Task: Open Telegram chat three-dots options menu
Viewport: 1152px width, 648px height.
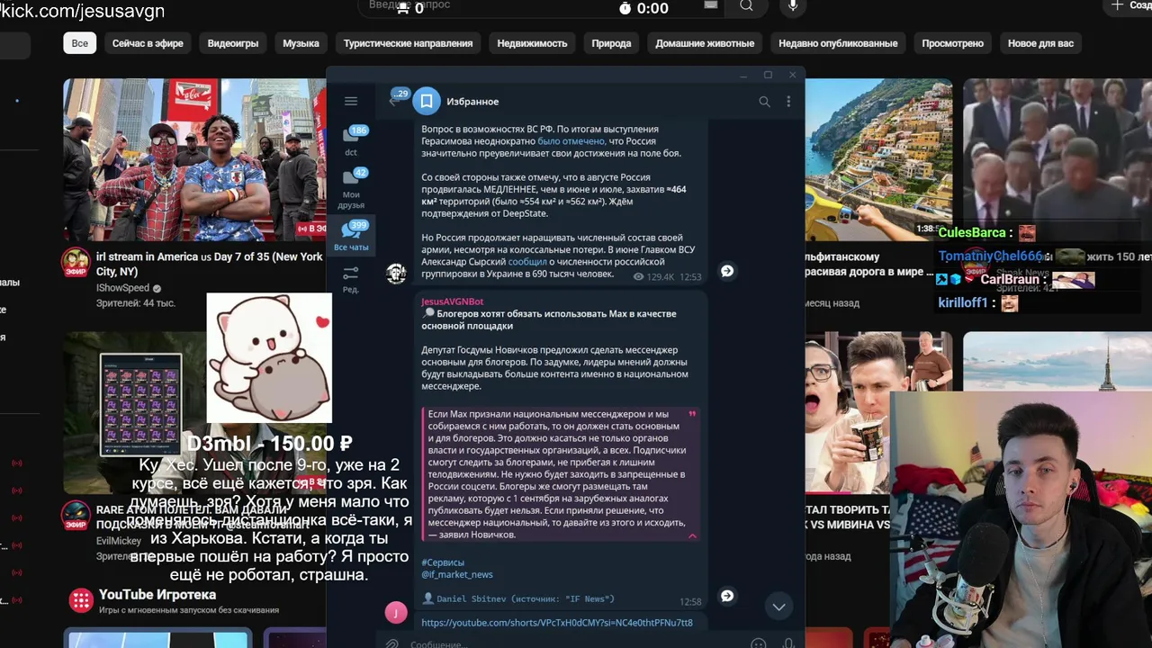Action: [x=788, y=102]
